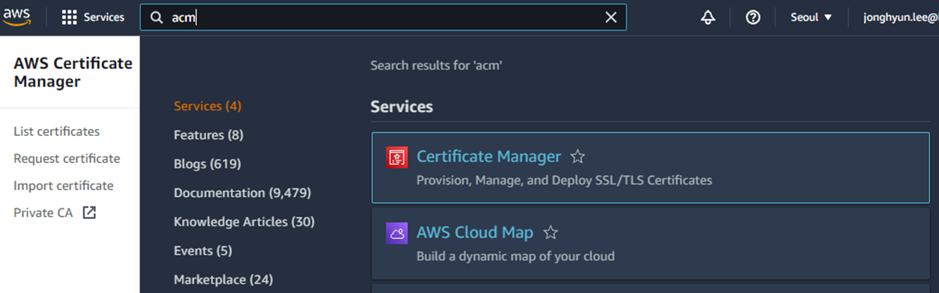Select the Marketplace (24) filter
939x293 pixels.
coord(223,279)
